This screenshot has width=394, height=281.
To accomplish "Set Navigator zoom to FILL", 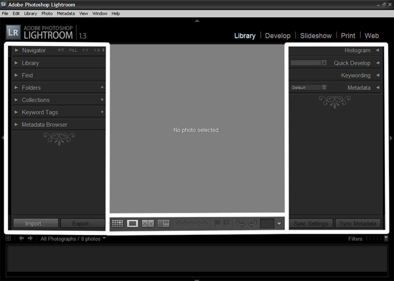I will [73, 50].
